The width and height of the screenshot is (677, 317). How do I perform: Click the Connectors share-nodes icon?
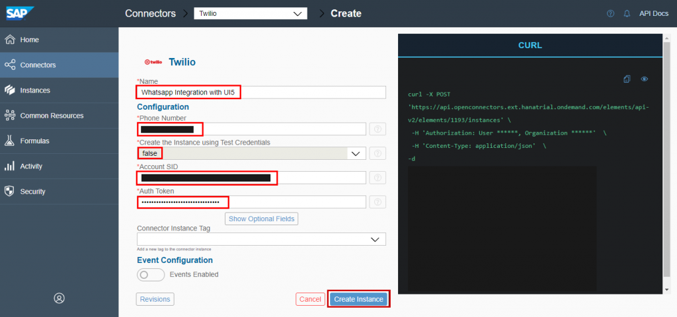click(9, 65)
